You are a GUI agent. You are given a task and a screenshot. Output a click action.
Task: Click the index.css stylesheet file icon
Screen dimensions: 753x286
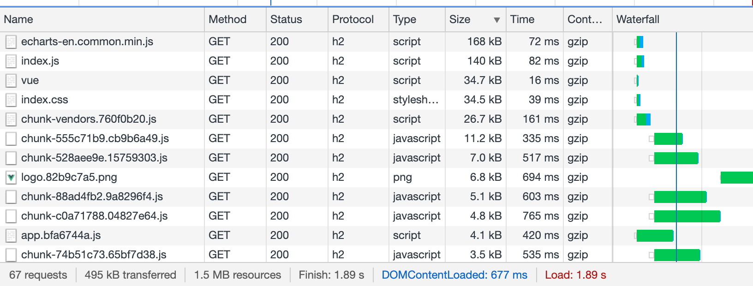[11, 100]
